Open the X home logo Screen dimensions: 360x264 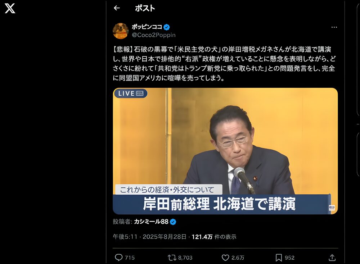point(10,8)
